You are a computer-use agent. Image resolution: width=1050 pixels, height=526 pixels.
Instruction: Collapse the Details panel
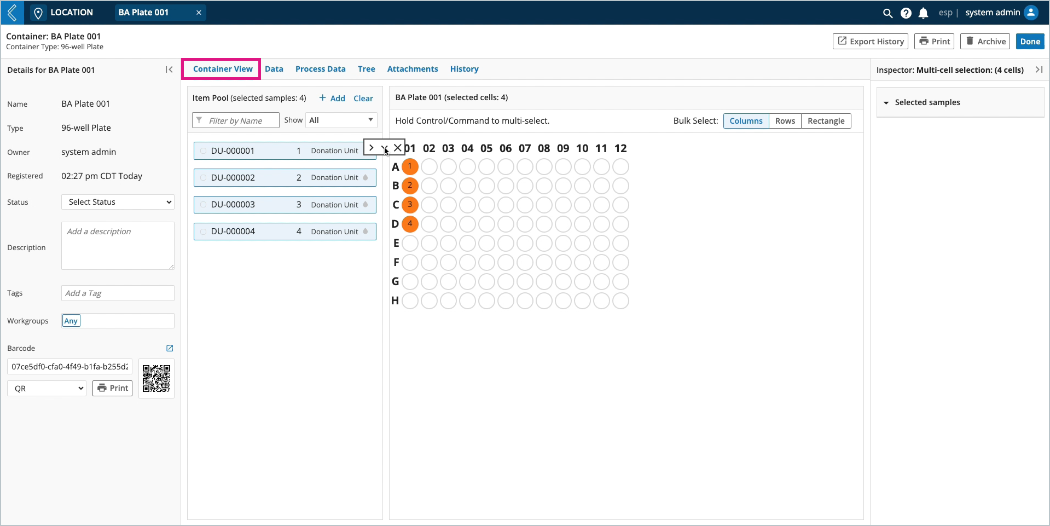click(169, 70)
